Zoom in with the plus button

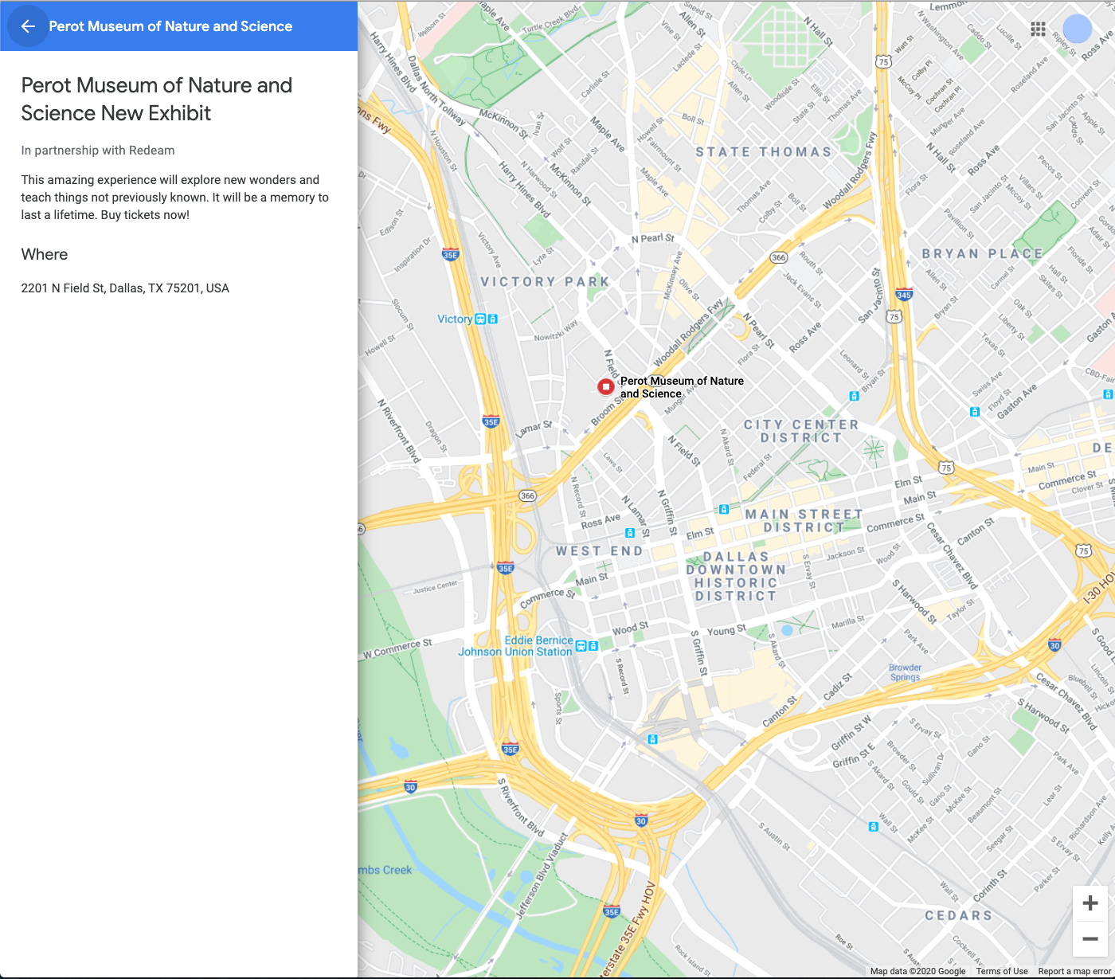pyautogui.click(x=1090, y=903)
